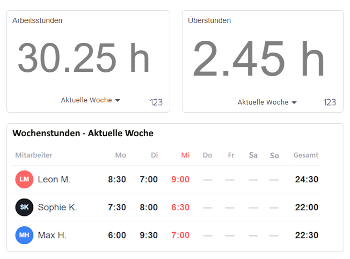
Task: Open Aktuelle Woche dropdown in Arbeitsstunden card
Action: pyautogui.click(x=90, y=100)
